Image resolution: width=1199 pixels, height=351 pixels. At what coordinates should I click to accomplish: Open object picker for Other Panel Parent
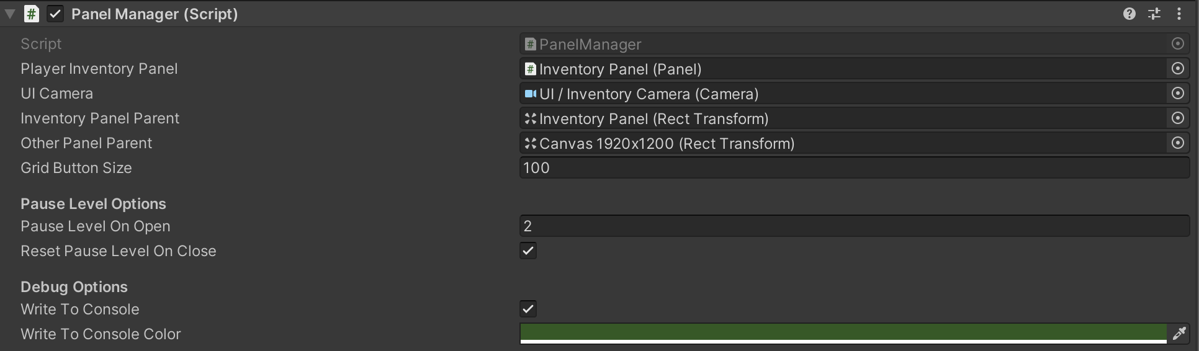click(1177, 143)
